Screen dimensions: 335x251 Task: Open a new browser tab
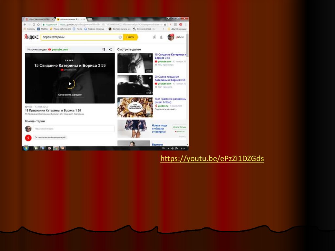90,19
